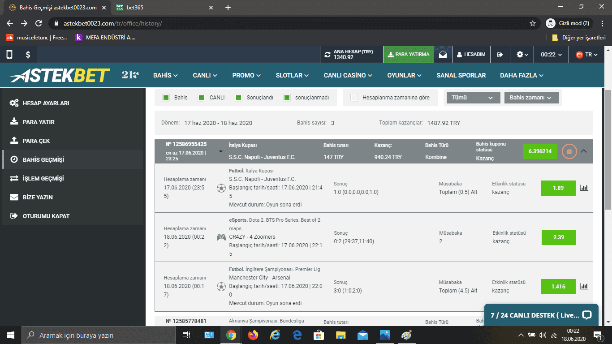Open the incognito Gizli mod indicator
The image size is (612, 344).
point(569,23)
